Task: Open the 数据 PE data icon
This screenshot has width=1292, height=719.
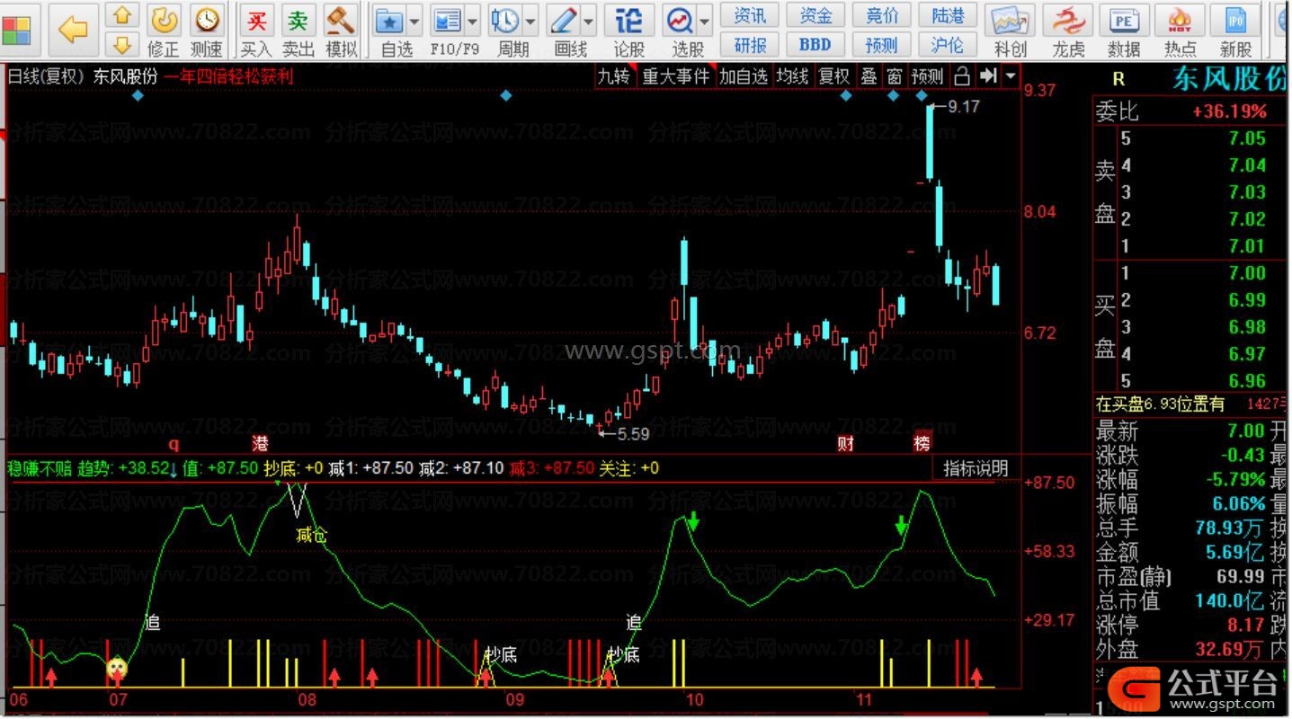Action: 1124,20
